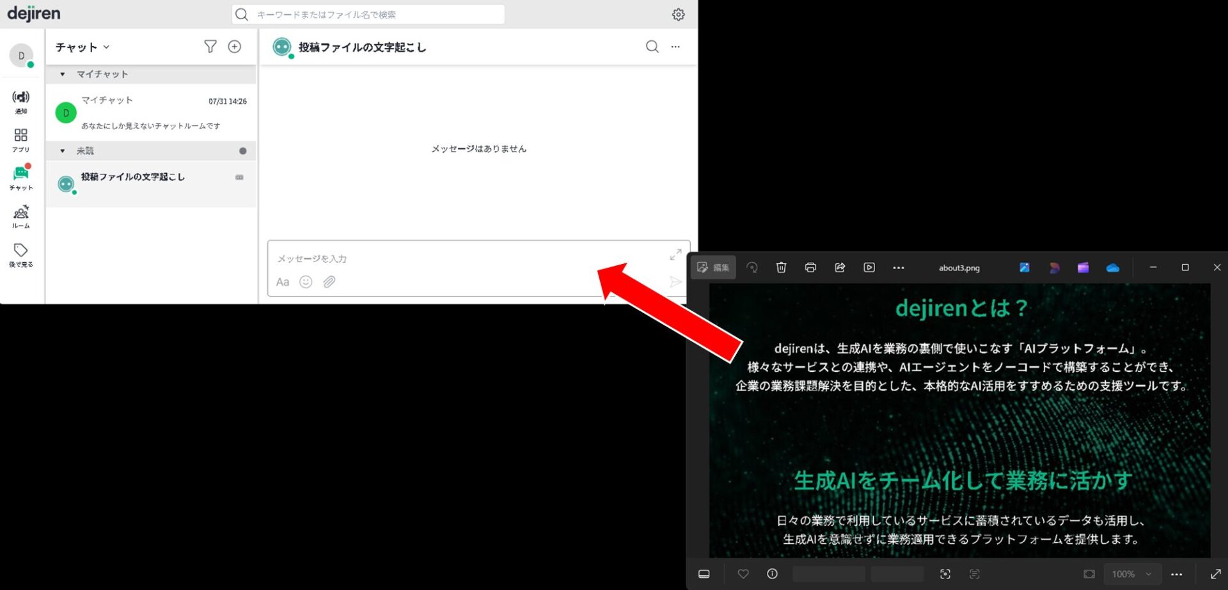
Task: Share the about3.png image
Action: click(x=840, y=268)
